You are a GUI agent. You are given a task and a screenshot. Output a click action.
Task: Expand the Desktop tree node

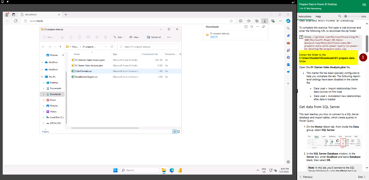point(44,83)
